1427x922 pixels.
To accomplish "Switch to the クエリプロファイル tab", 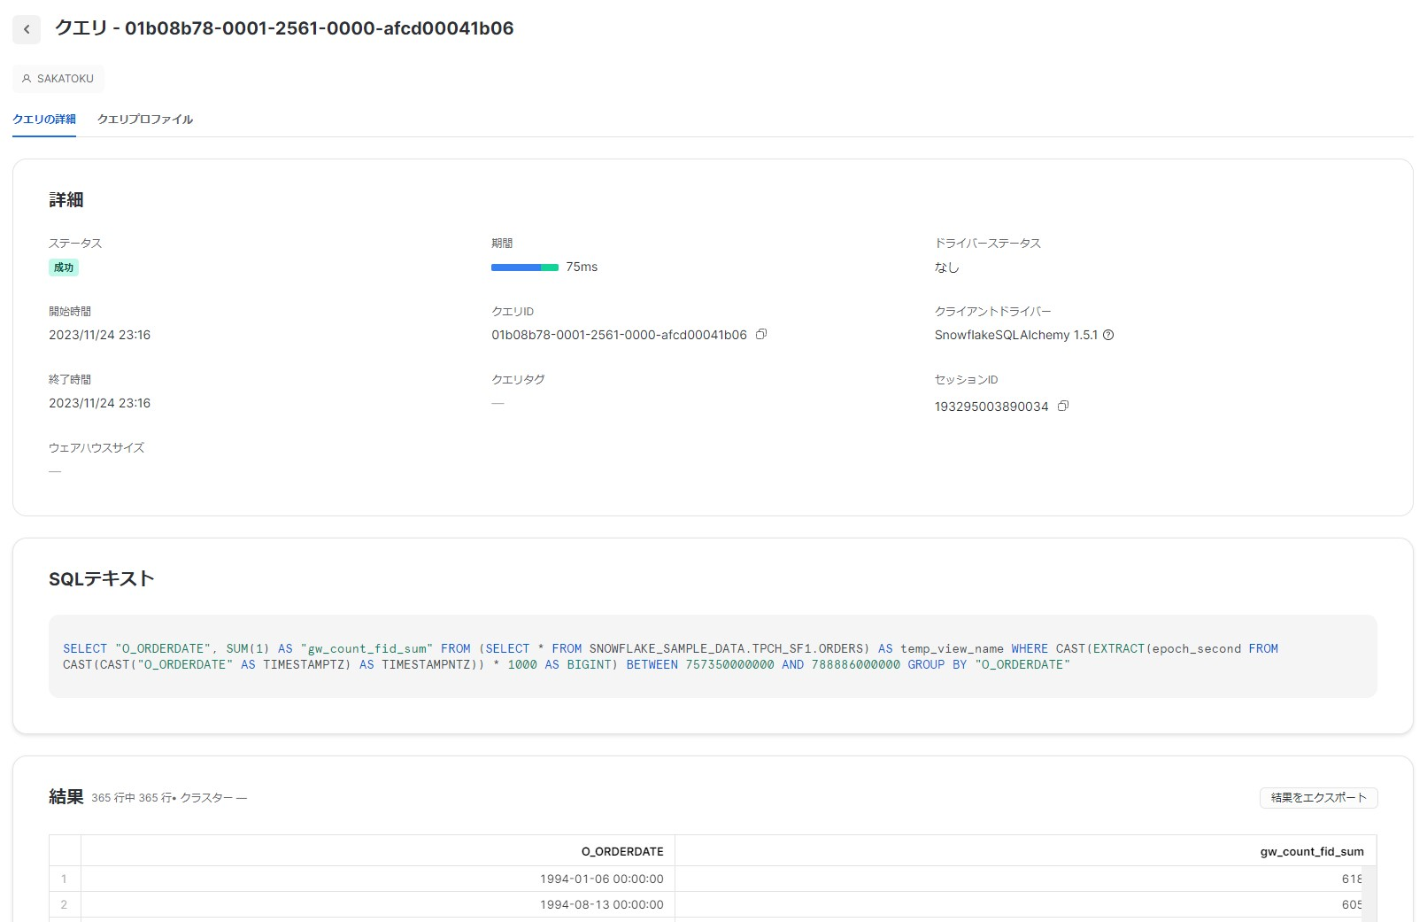I will coord(145,118).
